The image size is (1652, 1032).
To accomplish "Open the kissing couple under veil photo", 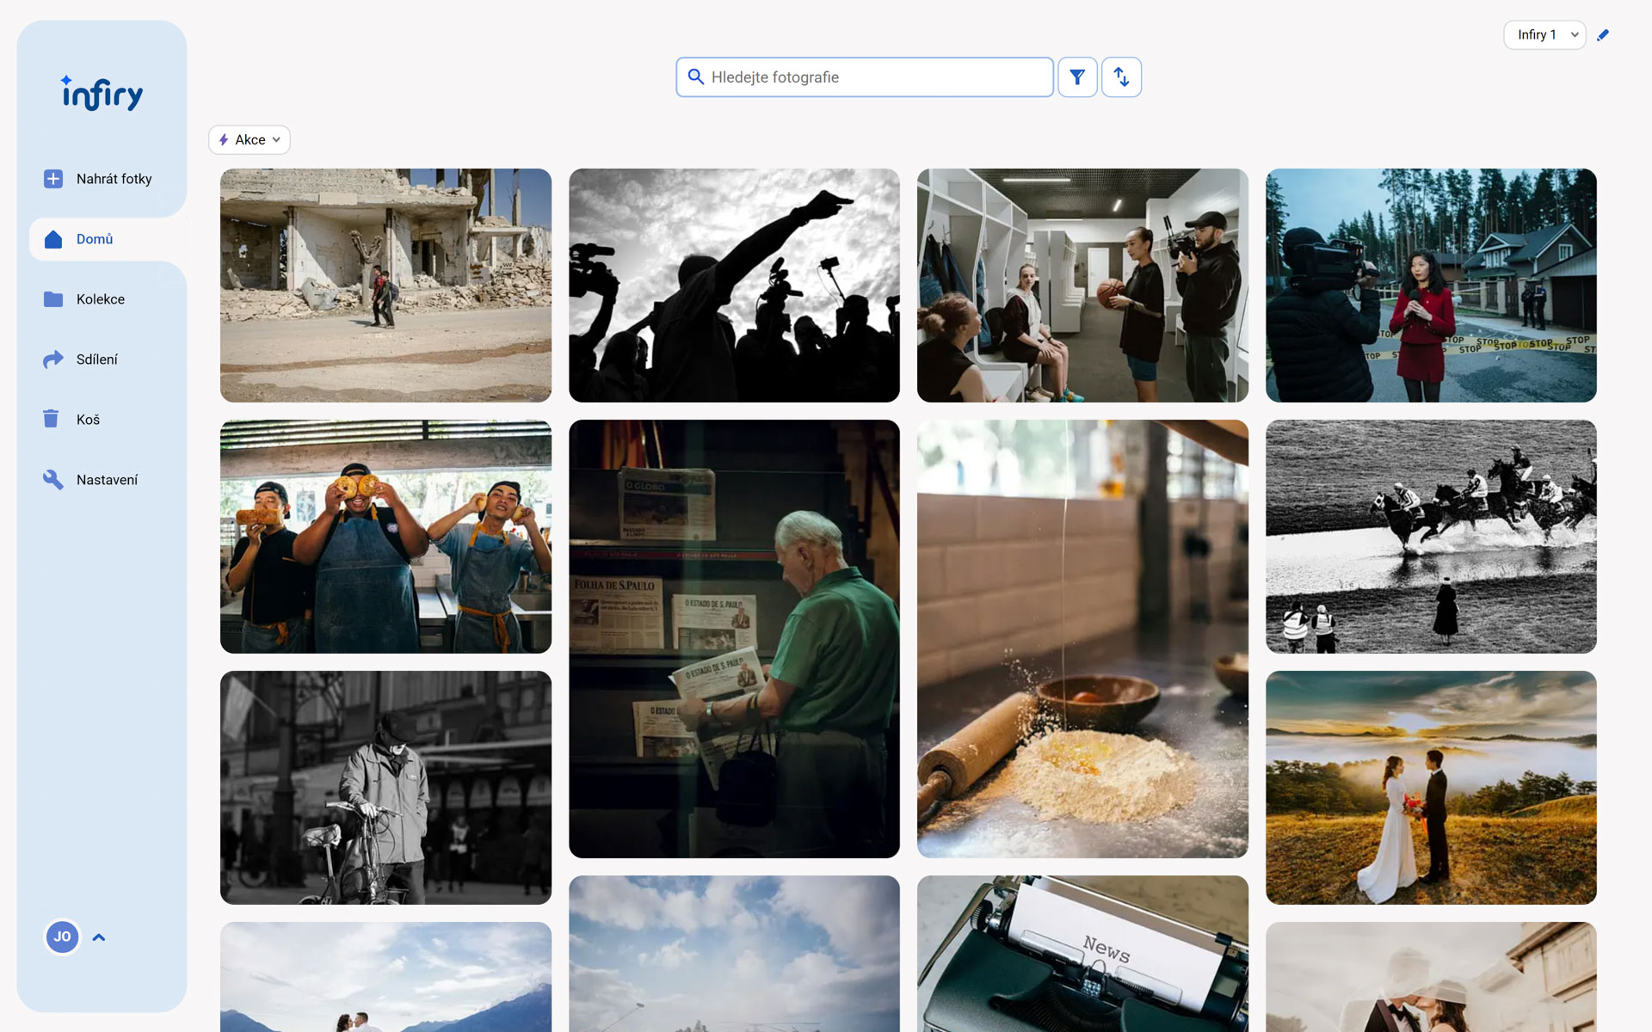I will [1431, 977].
